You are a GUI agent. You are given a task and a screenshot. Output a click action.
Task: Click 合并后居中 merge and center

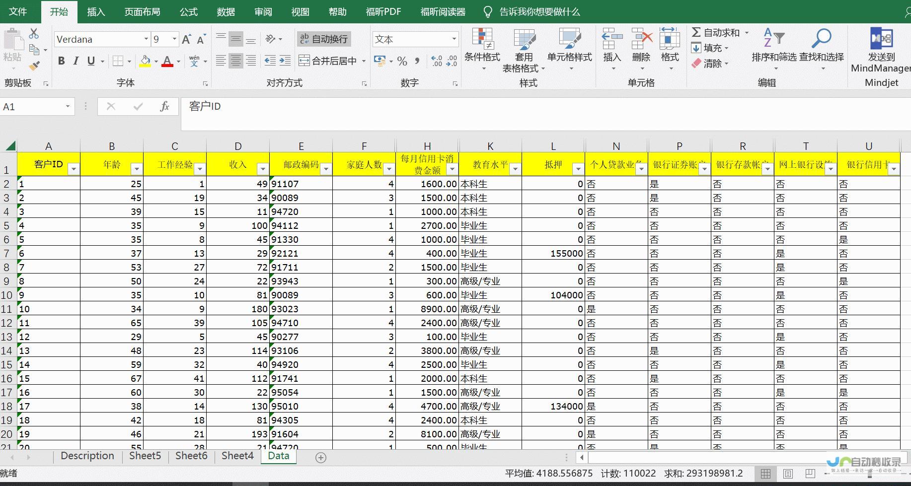(x=328, y=61)
